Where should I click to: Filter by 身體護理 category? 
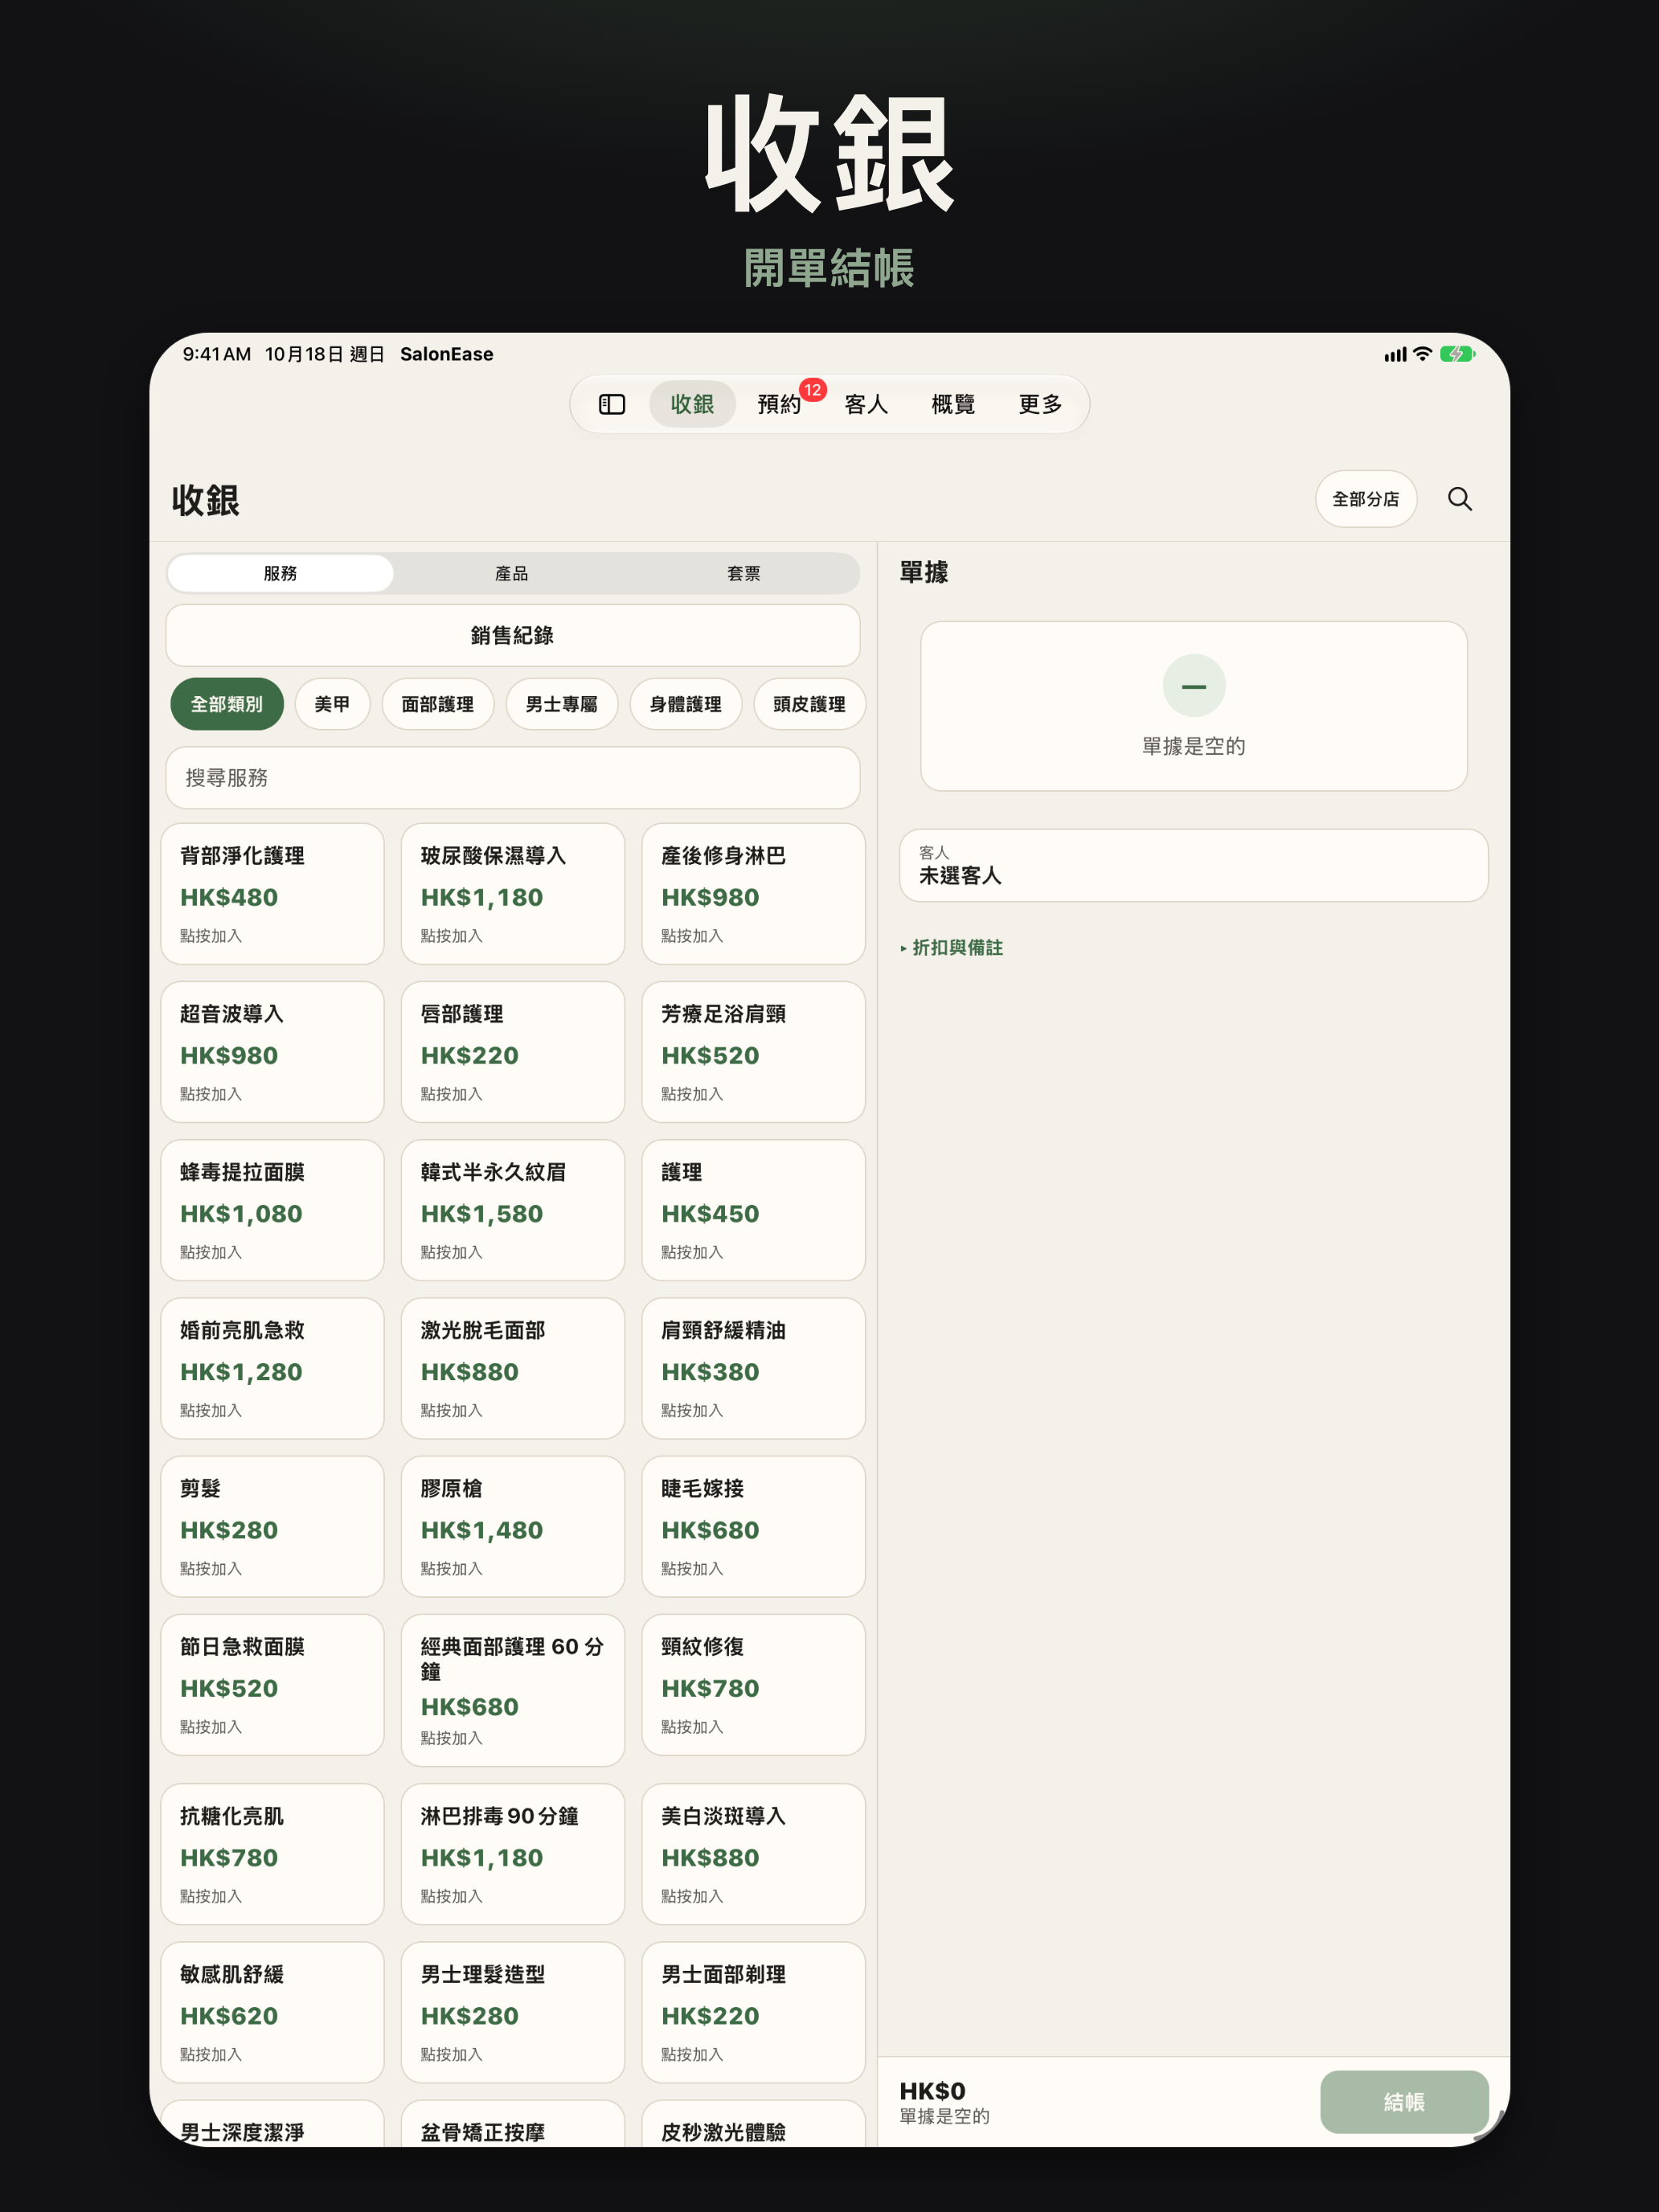pyautogui.click(x=686, y=704)
